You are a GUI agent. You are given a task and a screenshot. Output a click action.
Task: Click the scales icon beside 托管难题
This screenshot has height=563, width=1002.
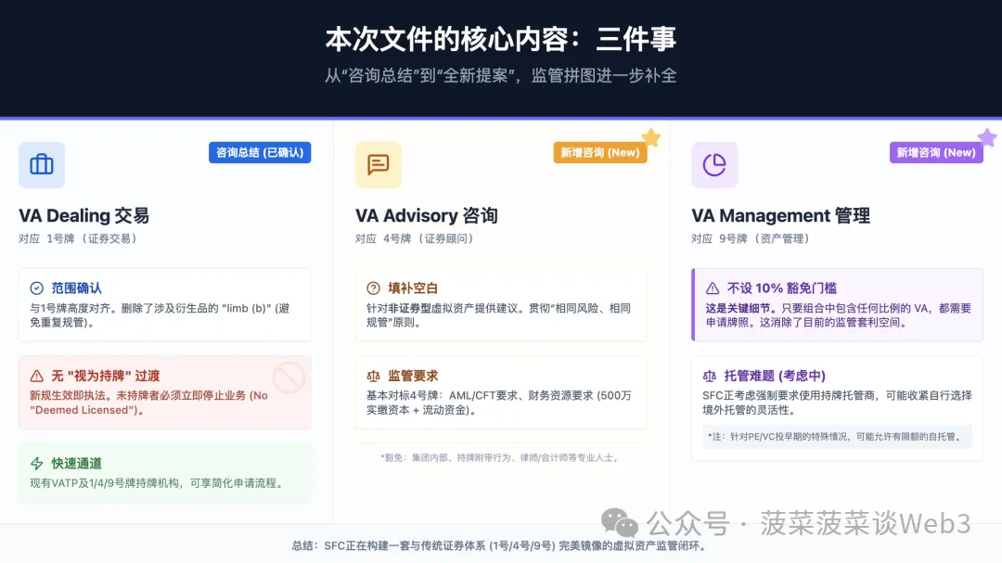711,376
